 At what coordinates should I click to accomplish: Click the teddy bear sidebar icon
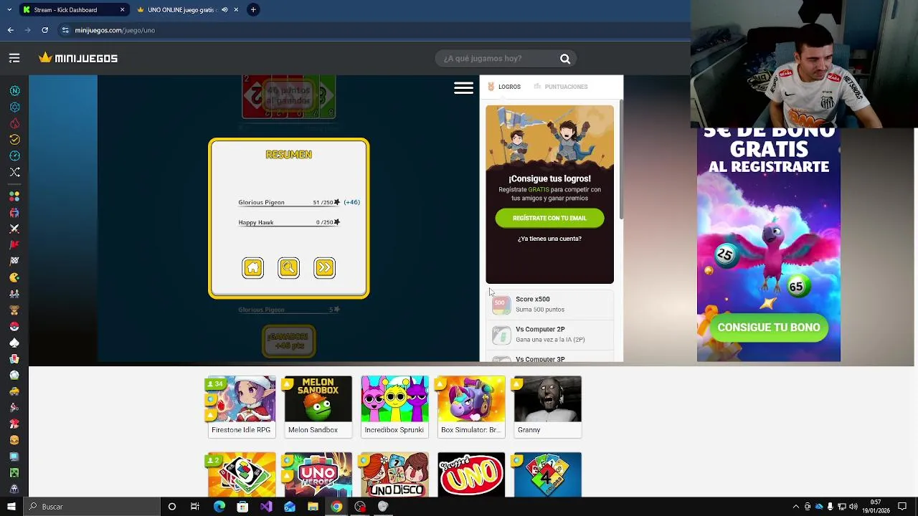click(14, 310)
